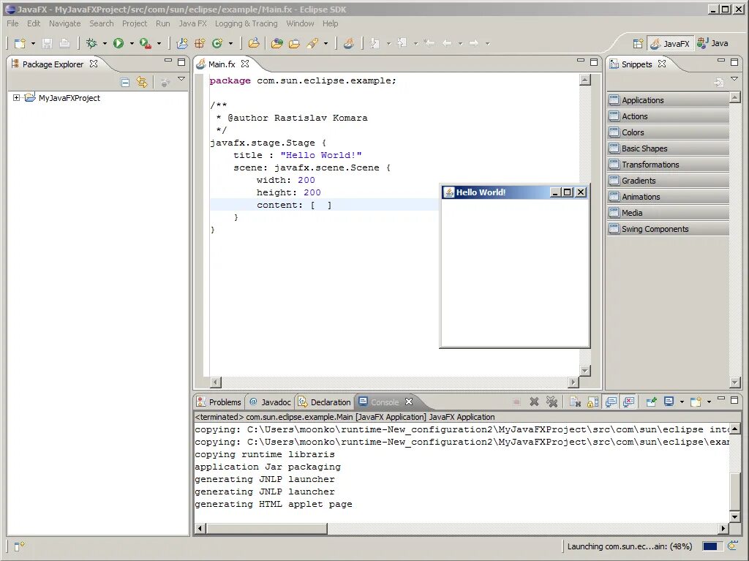Open the File menu
The image size is (749, 561).
[x=12, y=23]
